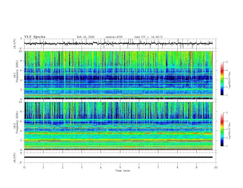The width and height of the screenshot is (243, 188).
Task: Click the VLF Spectra plot title
Action: [x=35, y=37]
